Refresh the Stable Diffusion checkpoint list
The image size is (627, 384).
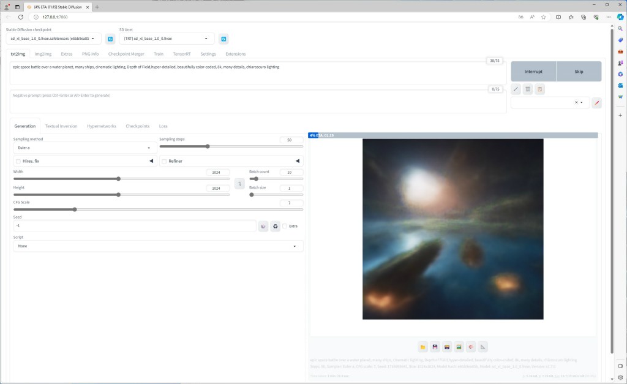(110, 39)
